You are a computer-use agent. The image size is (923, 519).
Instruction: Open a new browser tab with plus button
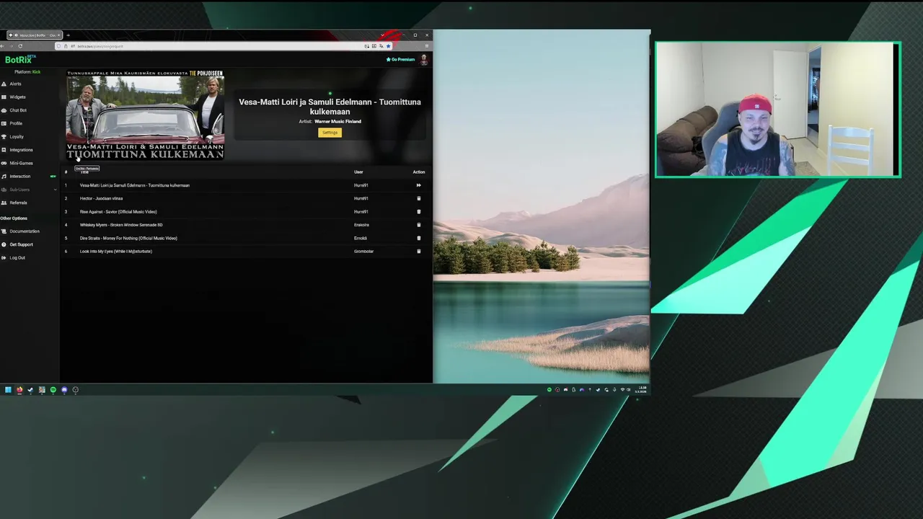coord(68,35)
